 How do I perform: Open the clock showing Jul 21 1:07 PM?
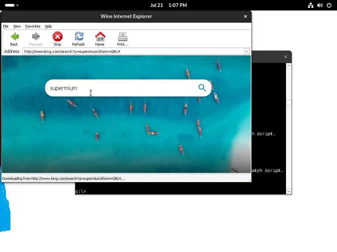[168, 5]
